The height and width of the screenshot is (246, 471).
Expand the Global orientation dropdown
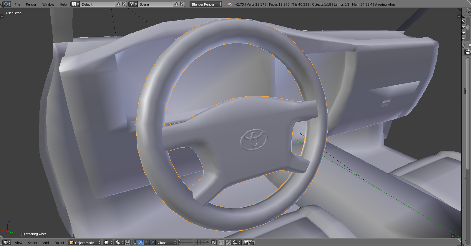tap(166, 242)
